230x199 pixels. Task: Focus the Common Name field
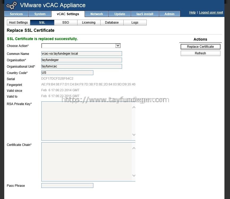81,54
